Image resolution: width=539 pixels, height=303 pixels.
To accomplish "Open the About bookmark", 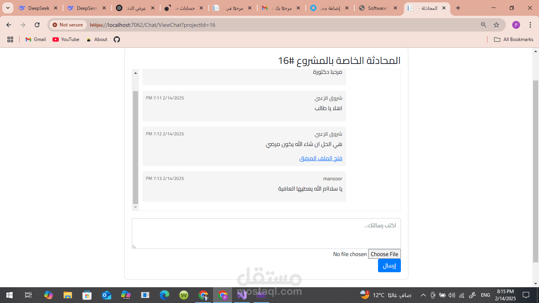I will tap(97, 39).
